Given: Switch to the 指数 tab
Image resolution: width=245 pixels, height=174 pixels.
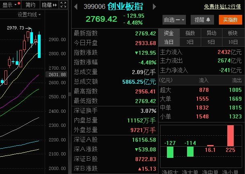Looking at the screenshot, I should [x=190, y=33].
